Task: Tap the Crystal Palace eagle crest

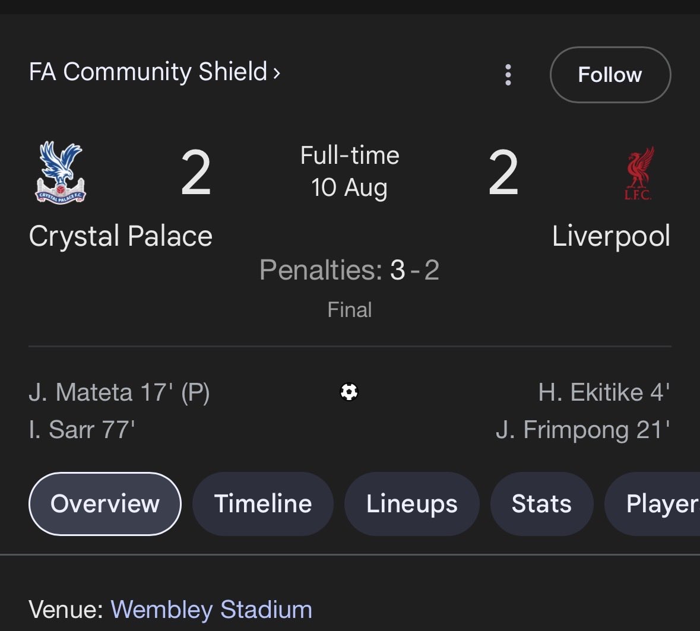Action: (x=61, y=172)
